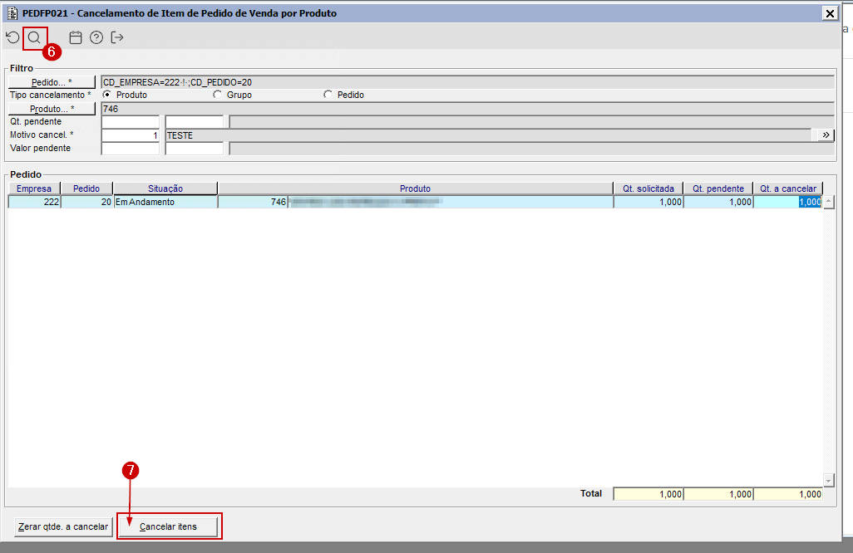Select the Pedido cancellation type radio

[328, 95]
